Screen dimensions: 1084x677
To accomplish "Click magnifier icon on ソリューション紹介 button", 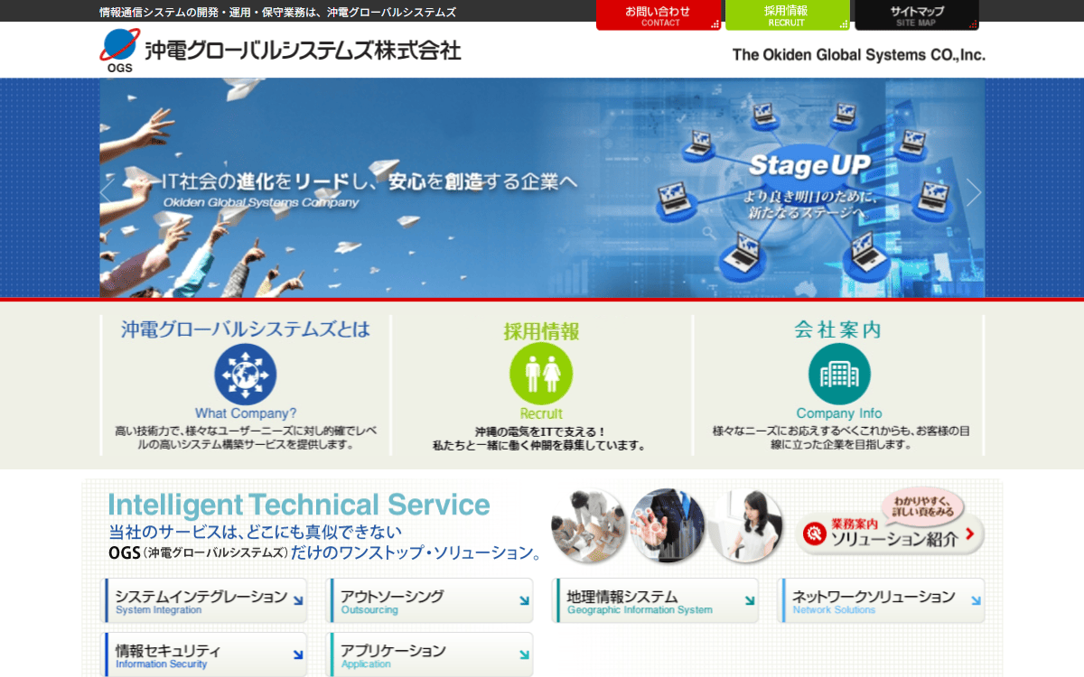I will click(815, 534).
